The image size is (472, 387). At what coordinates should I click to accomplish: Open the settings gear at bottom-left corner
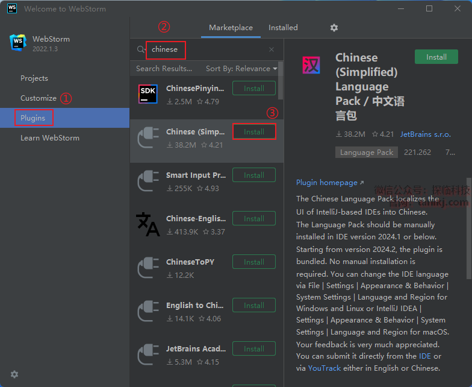coord(14,374)
